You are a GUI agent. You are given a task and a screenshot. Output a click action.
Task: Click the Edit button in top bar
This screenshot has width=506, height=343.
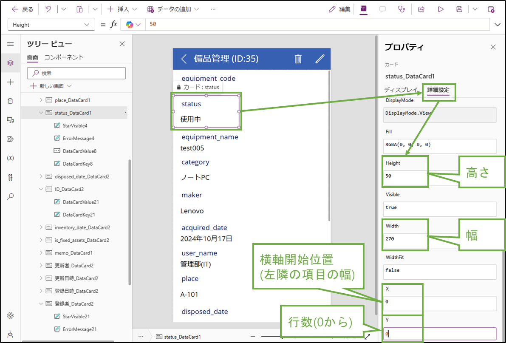click(339, 9)
